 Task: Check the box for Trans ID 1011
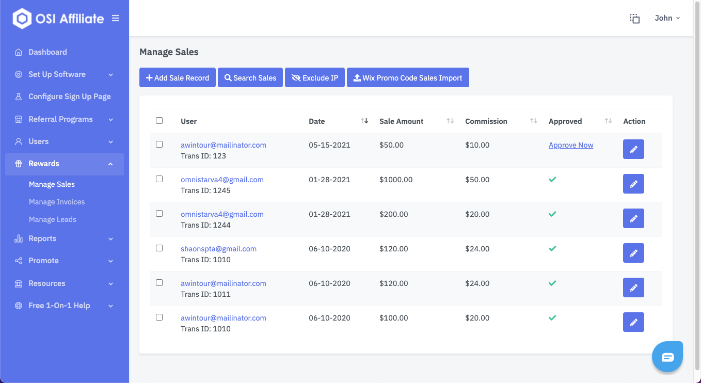click(159, 283)
